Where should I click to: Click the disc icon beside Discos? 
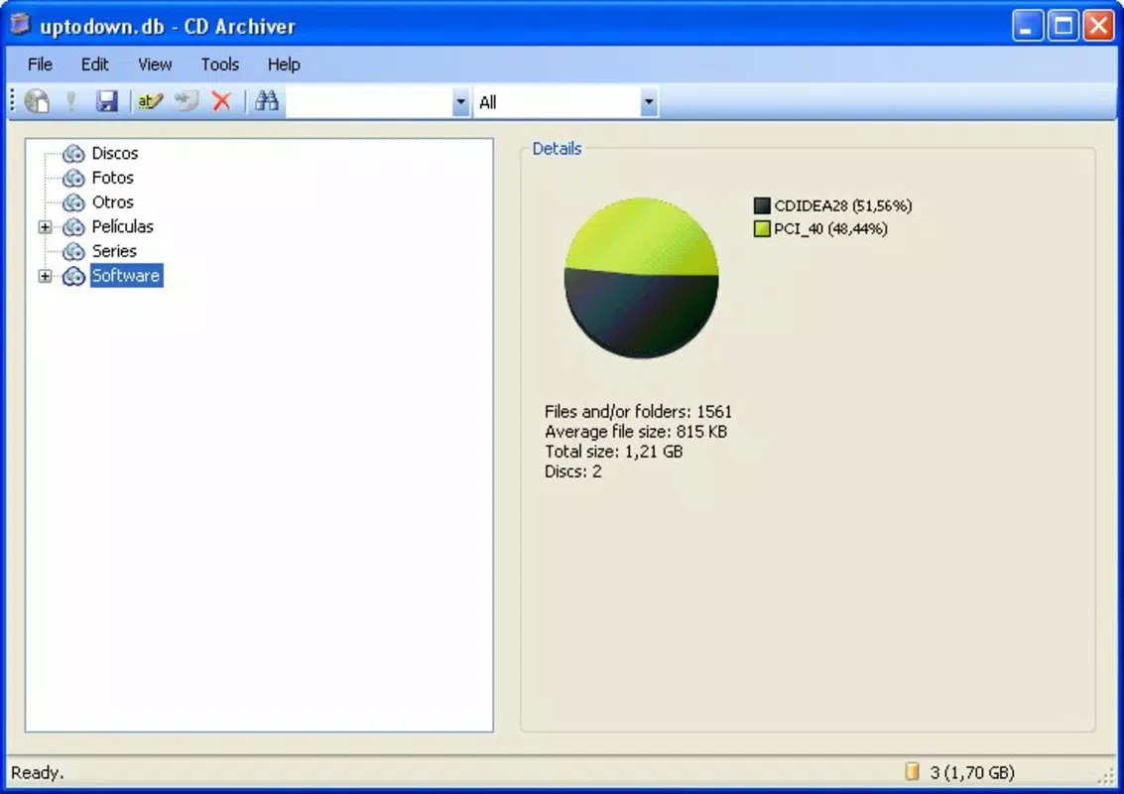[x=73, y=154]
